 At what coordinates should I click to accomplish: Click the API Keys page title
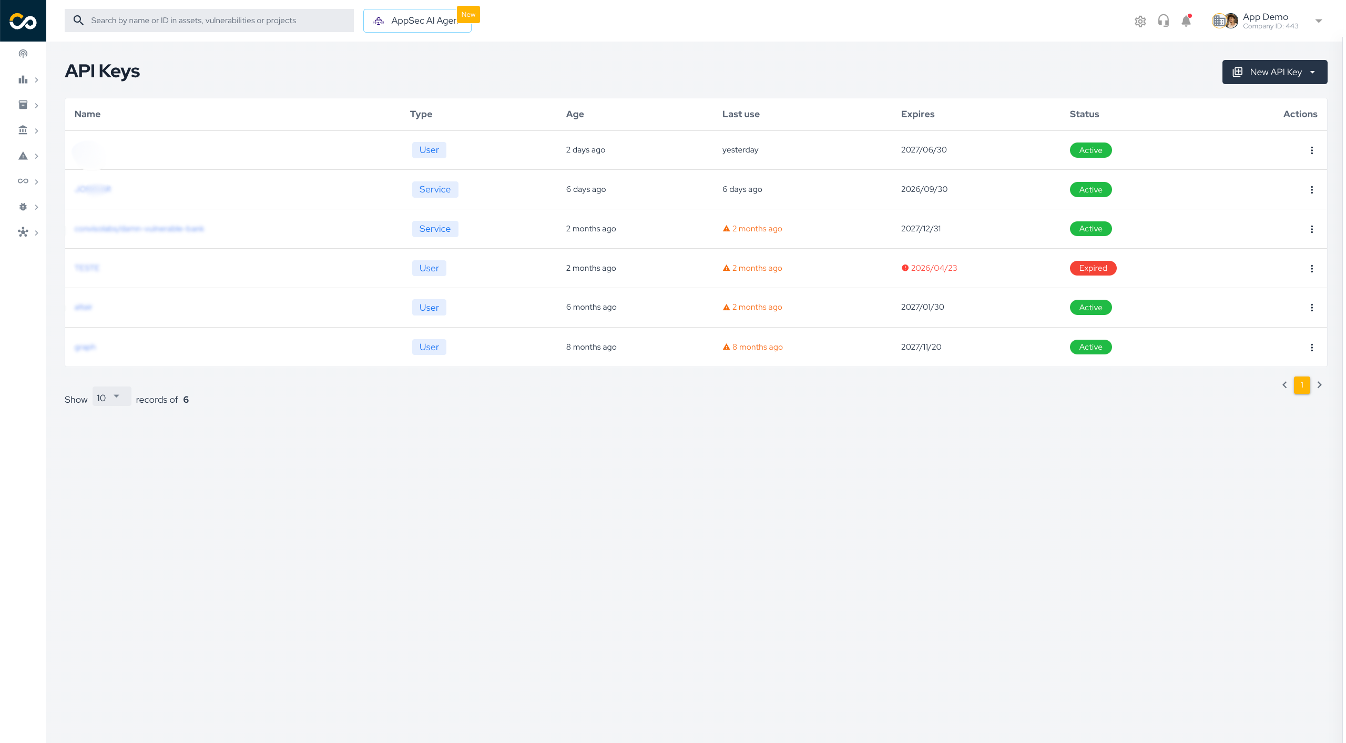(102, 71)
